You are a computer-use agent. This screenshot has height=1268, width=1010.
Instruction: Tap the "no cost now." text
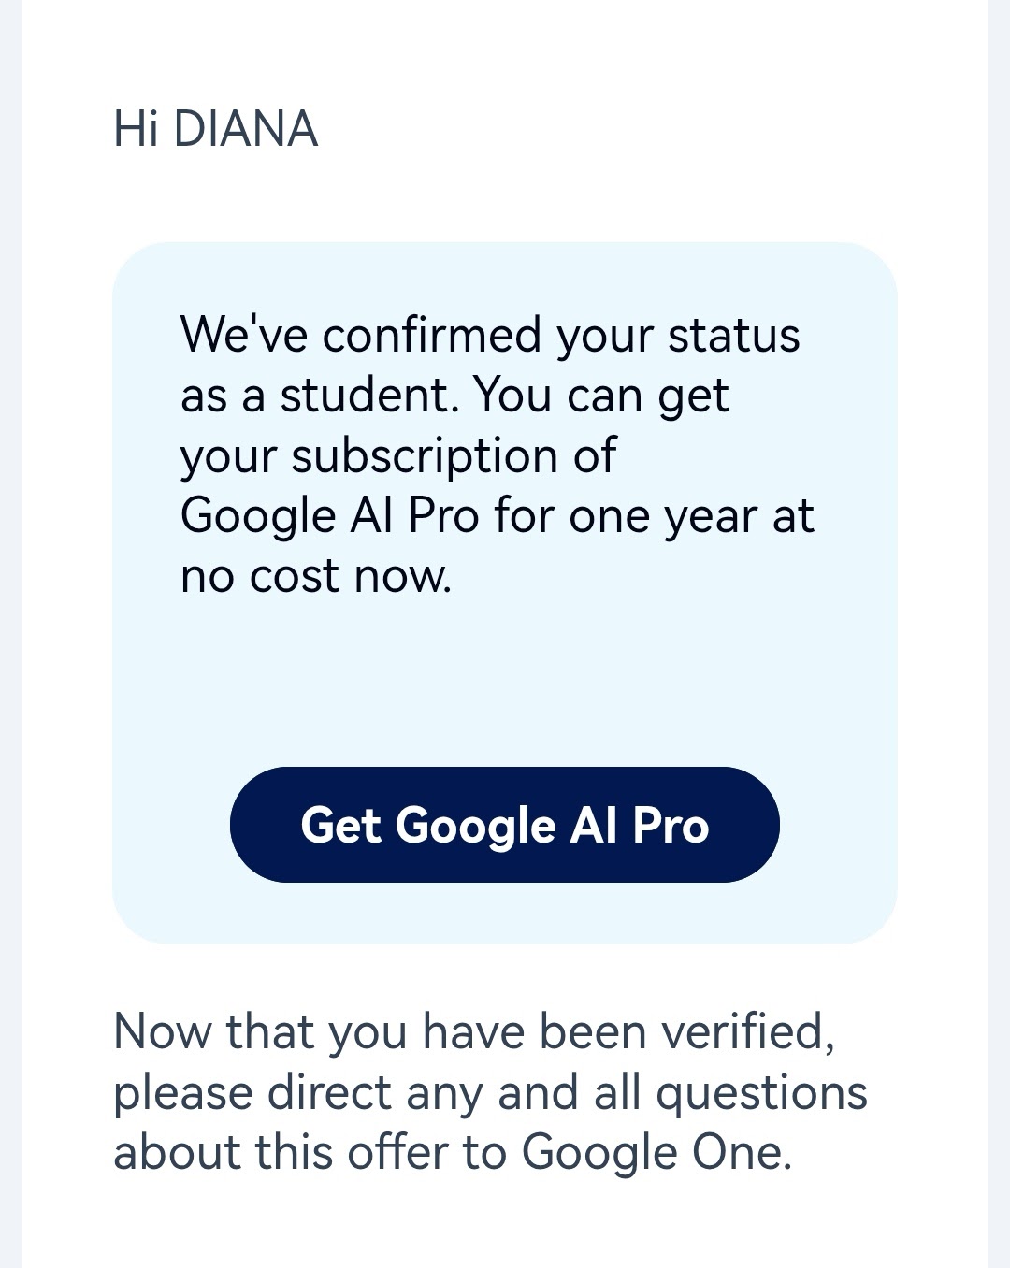point(315,575)
